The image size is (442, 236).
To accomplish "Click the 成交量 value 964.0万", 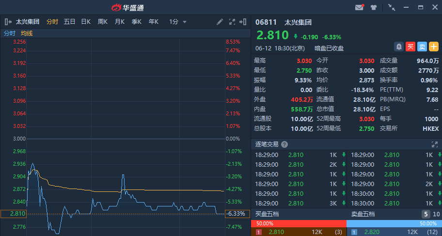I will click(x=427, y=61).
